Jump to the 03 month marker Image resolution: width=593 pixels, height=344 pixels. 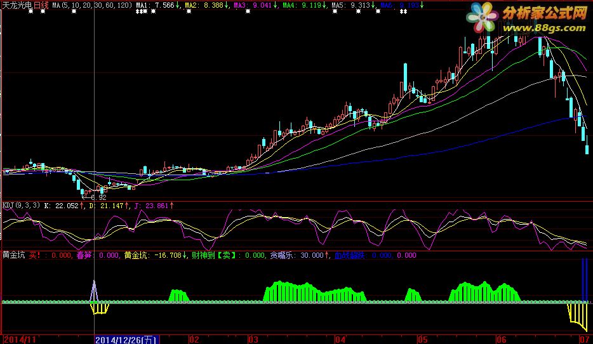pos(253,339)
